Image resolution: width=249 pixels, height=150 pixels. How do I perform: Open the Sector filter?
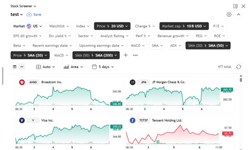point(85,36)
